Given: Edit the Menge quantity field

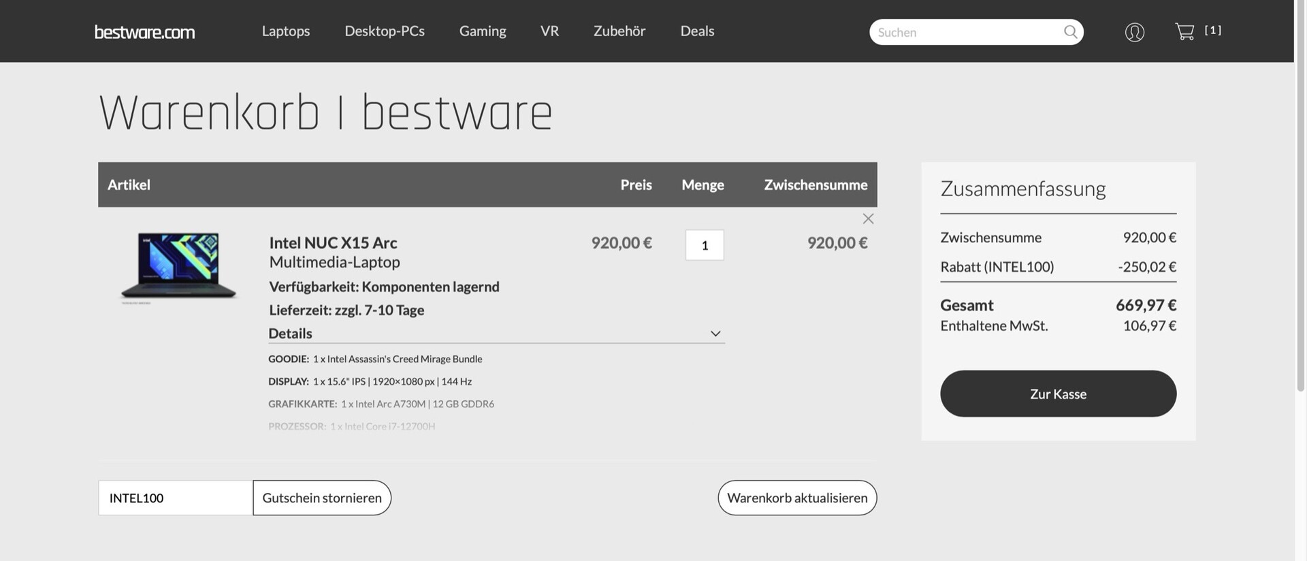Looking at the screenshot, I should [x=705, y=245].
